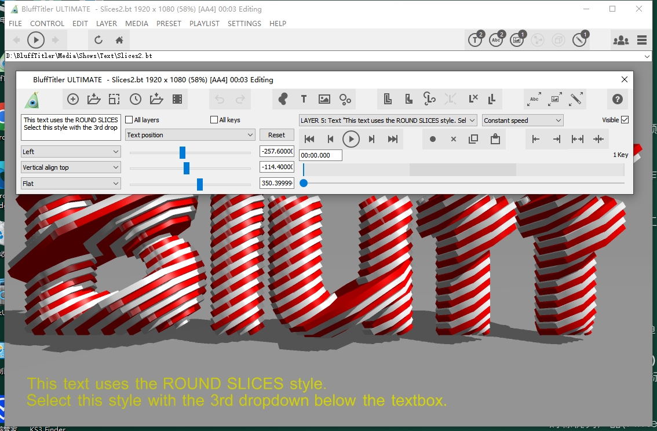This screenshot has width=657, height=431.
Task: Open the 'Vertical align top' dropdown
Action: coord(71,167)
